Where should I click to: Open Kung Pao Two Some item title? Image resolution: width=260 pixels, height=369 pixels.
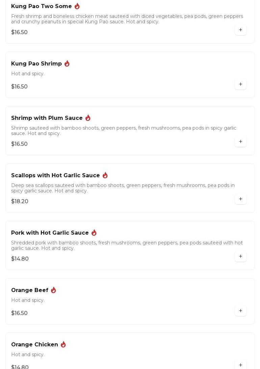coord(42,6)
